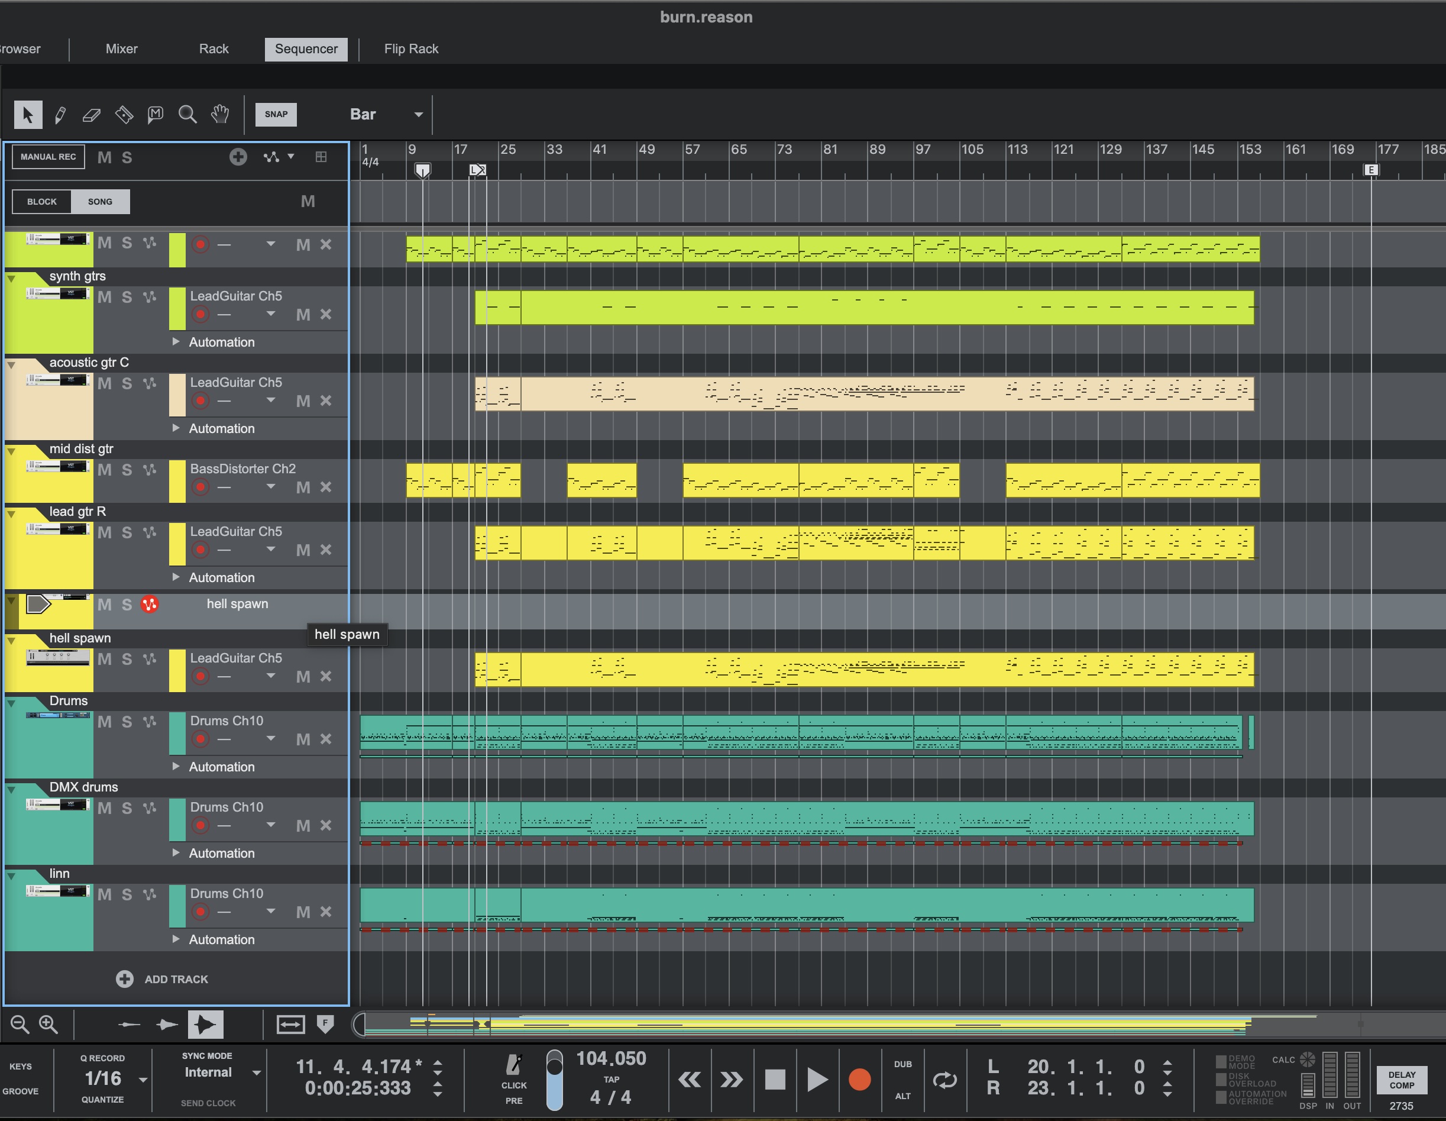Select the Eraser tool
This screenshot has width=1446, height=1121.
pos(91,115)
